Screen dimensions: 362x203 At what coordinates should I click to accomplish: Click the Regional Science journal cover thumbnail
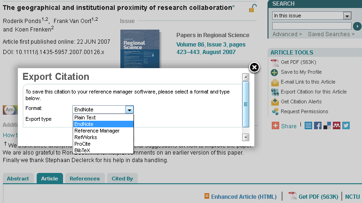point(140,49)
